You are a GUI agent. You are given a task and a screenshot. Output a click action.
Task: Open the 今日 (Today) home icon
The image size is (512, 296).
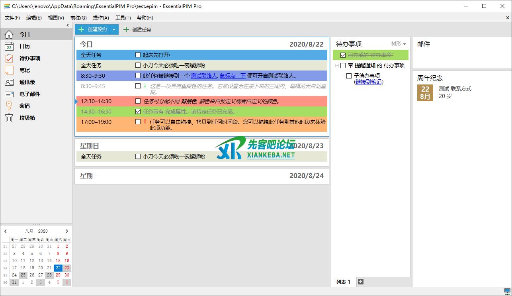(x=9, y=35)
